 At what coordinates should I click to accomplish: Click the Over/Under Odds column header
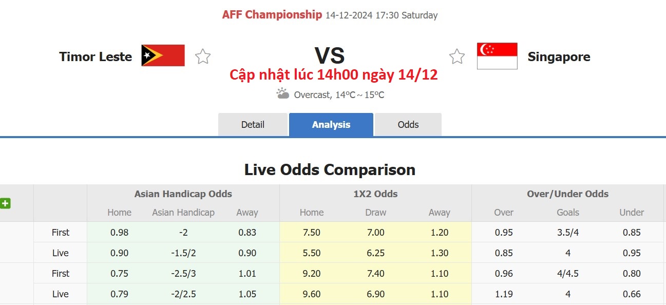pyautogui.click(x=568, y=194)
